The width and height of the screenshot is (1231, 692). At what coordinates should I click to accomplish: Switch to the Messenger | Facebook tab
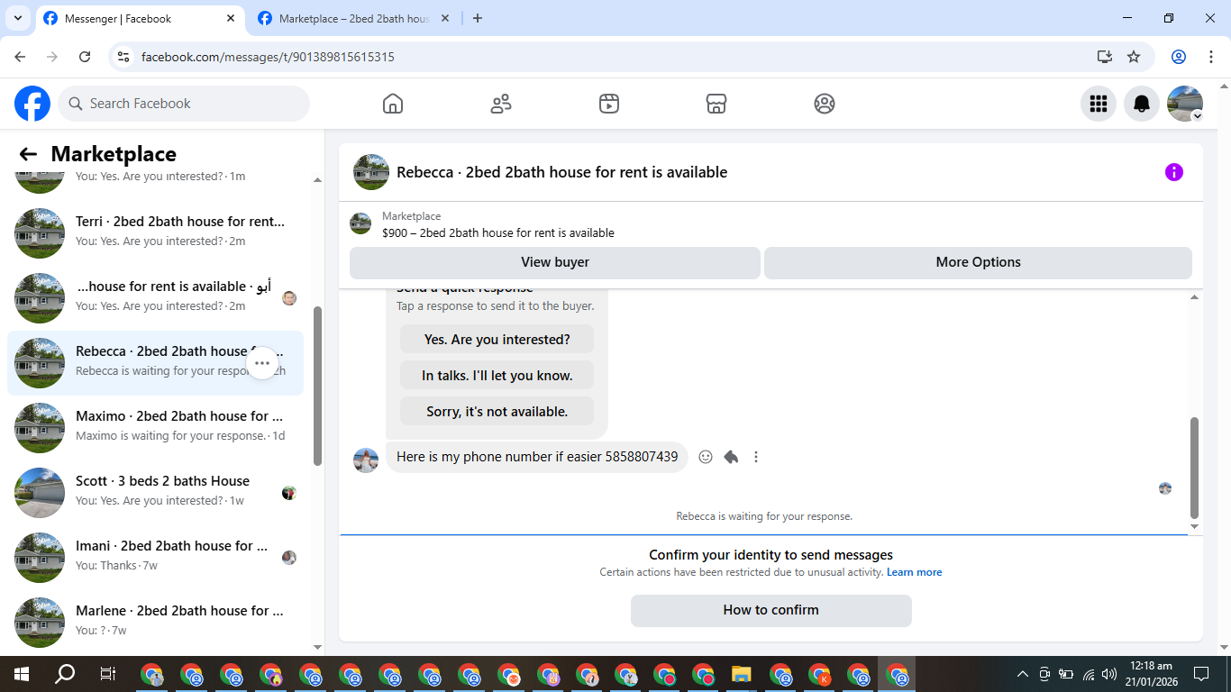coord(141,18)
